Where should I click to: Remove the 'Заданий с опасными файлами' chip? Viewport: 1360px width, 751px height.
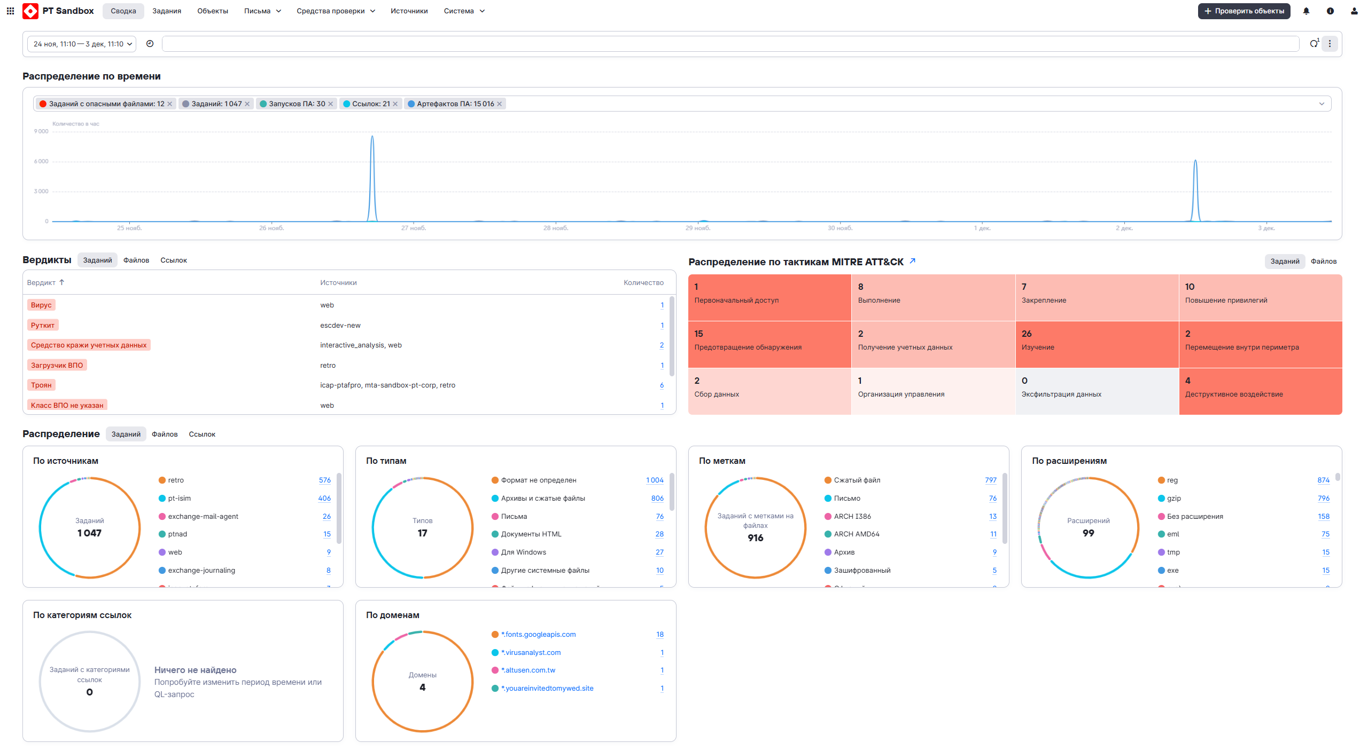pyautogui.click(x=170, y=104)
